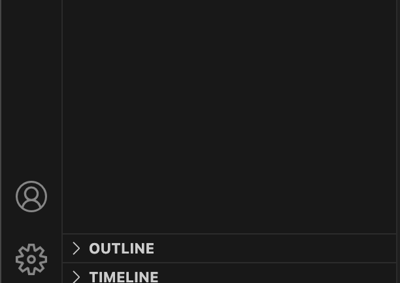Click the empty Explorer sidebar area
This screenshot has height=283, width=400.
(229, 111)
